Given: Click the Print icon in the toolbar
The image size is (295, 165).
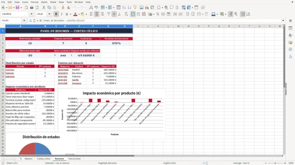Looking at the screenshot, I should coord(32,7).
